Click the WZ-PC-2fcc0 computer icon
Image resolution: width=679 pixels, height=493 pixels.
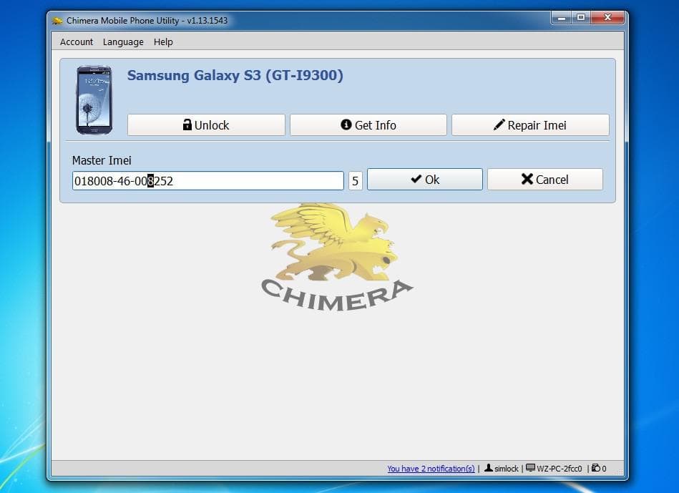click(529, 469)
